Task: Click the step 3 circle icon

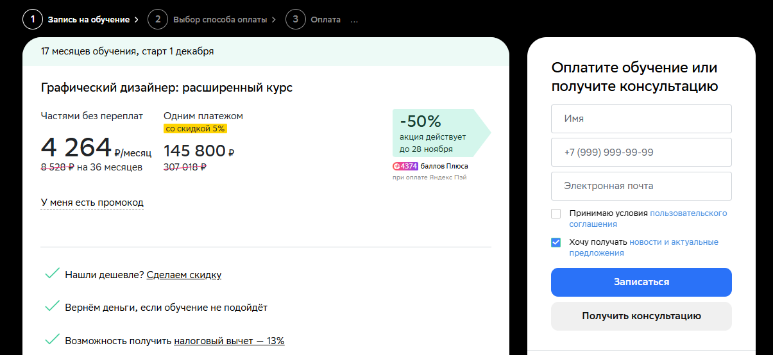Action: pyautogui.click(x=295, y=19)
